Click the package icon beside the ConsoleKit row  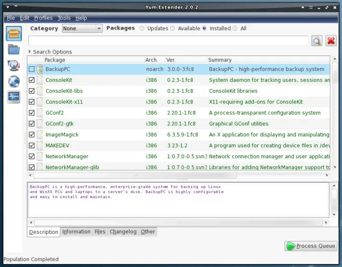click(40, 80)
